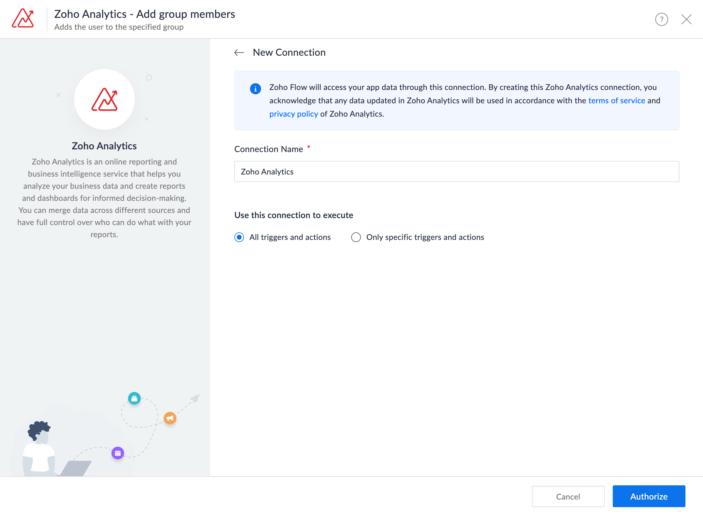This screenshot has height=515, width=703.
Task: Click the New Connection heading
Action: [x=289, y=52]
